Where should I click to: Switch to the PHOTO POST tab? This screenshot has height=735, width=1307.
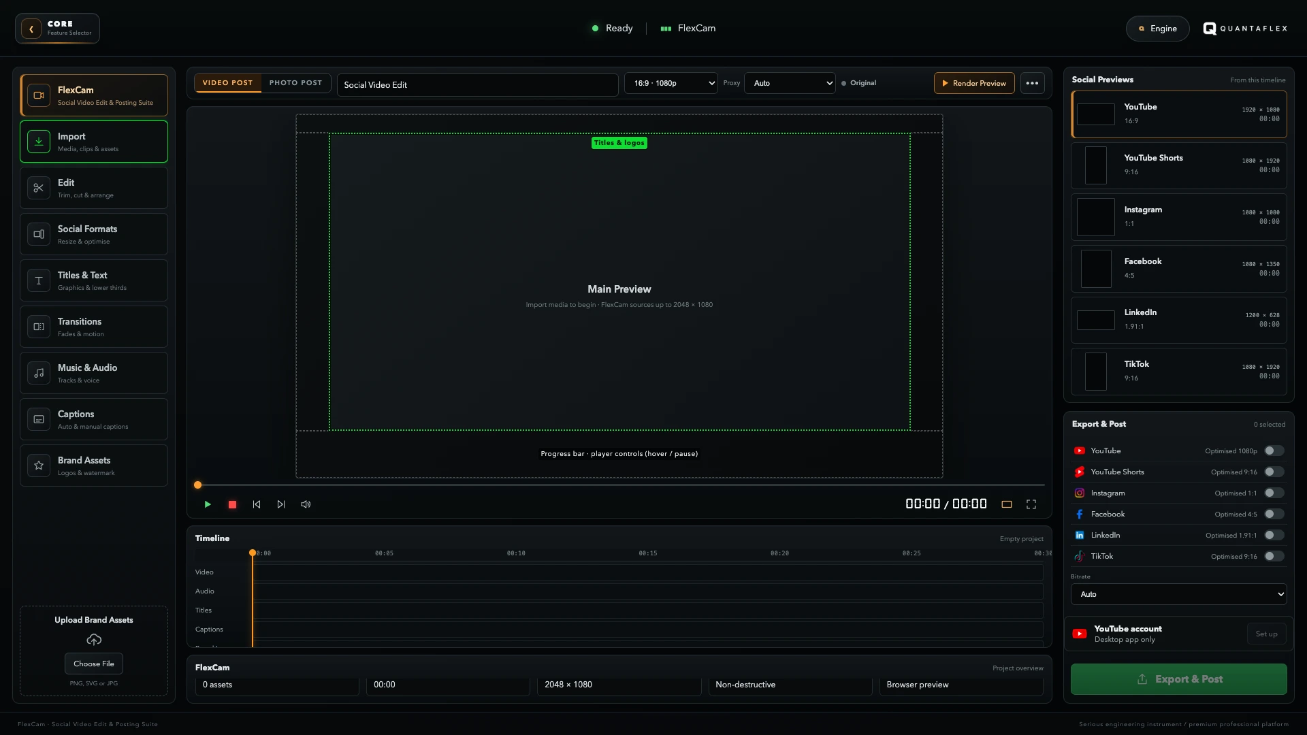(295, 83)
